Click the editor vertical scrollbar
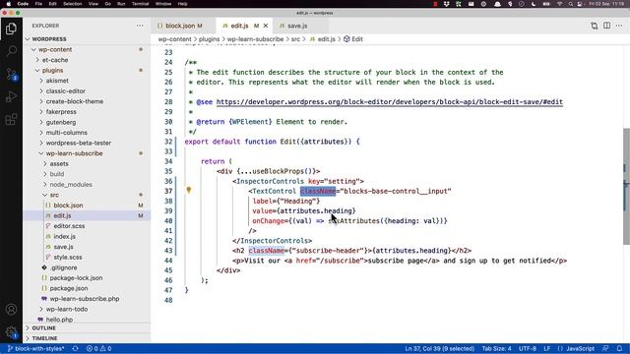630x354 pixels. tap(626, 186)
